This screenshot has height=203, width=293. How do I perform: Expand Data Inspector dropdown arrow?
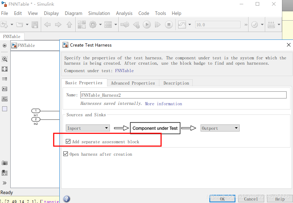(190, 25)
